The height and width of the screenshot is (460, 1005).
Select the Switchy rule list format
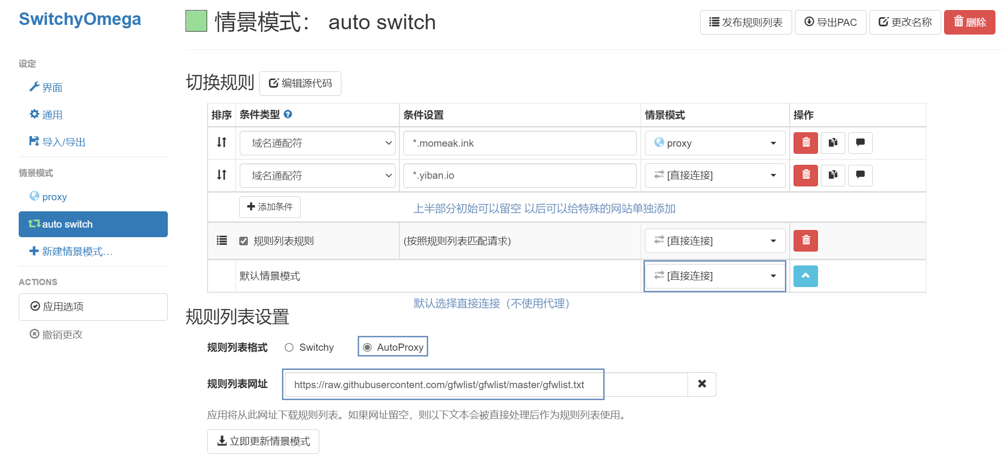point(289,347)
